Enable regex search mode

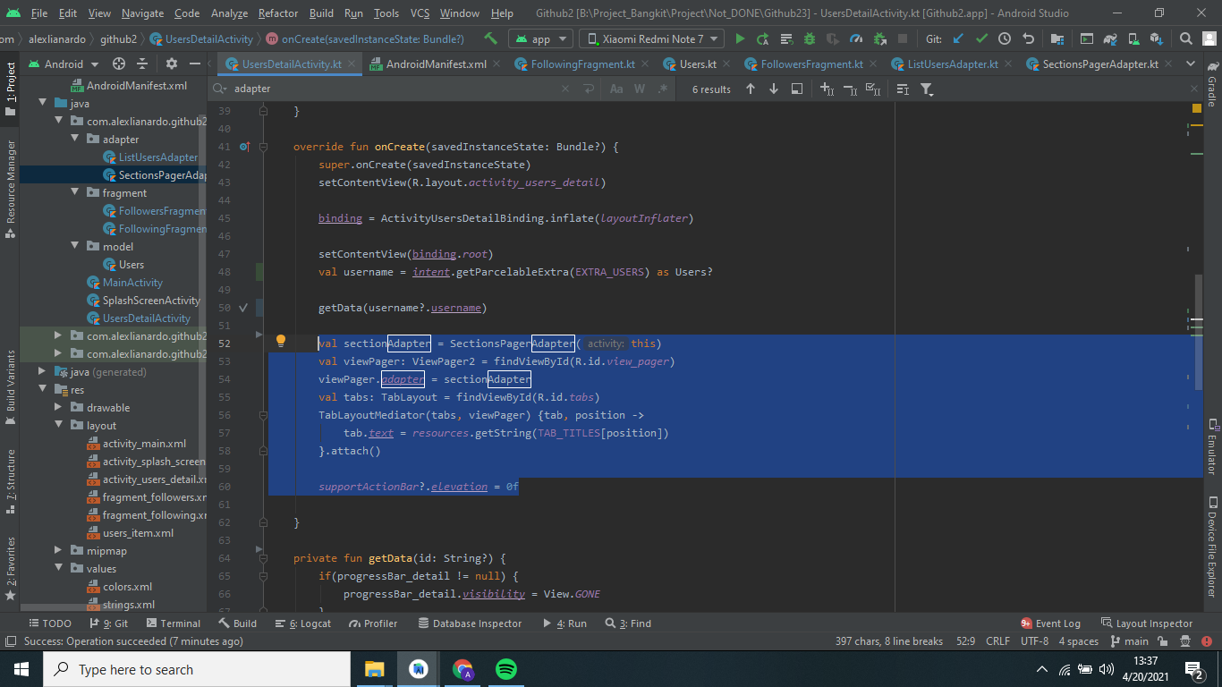pyautogui.click(x=660, y=89)
